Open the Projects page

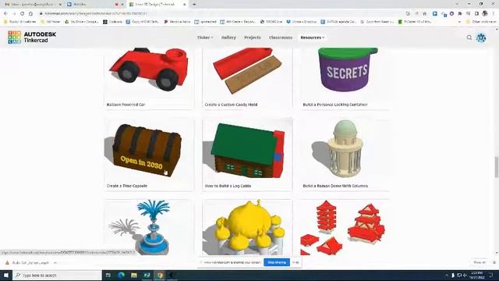coord(253,37)
